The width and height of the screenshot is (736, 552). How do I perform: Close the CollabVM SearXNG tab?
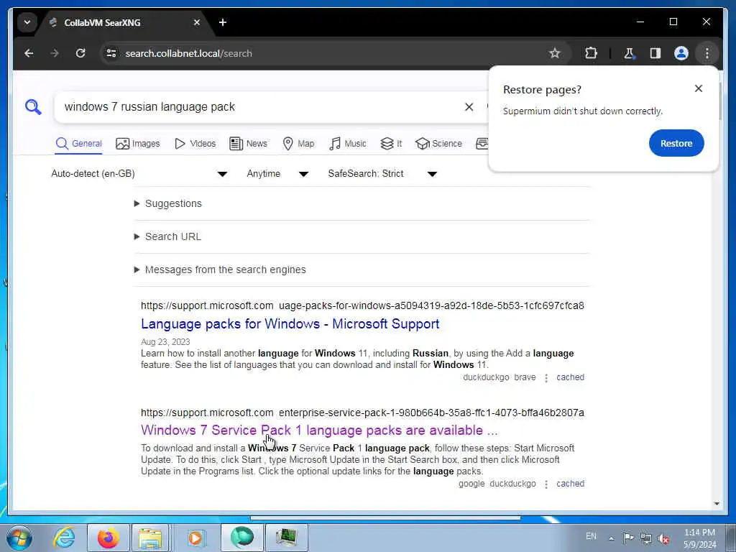pos(197,22)
